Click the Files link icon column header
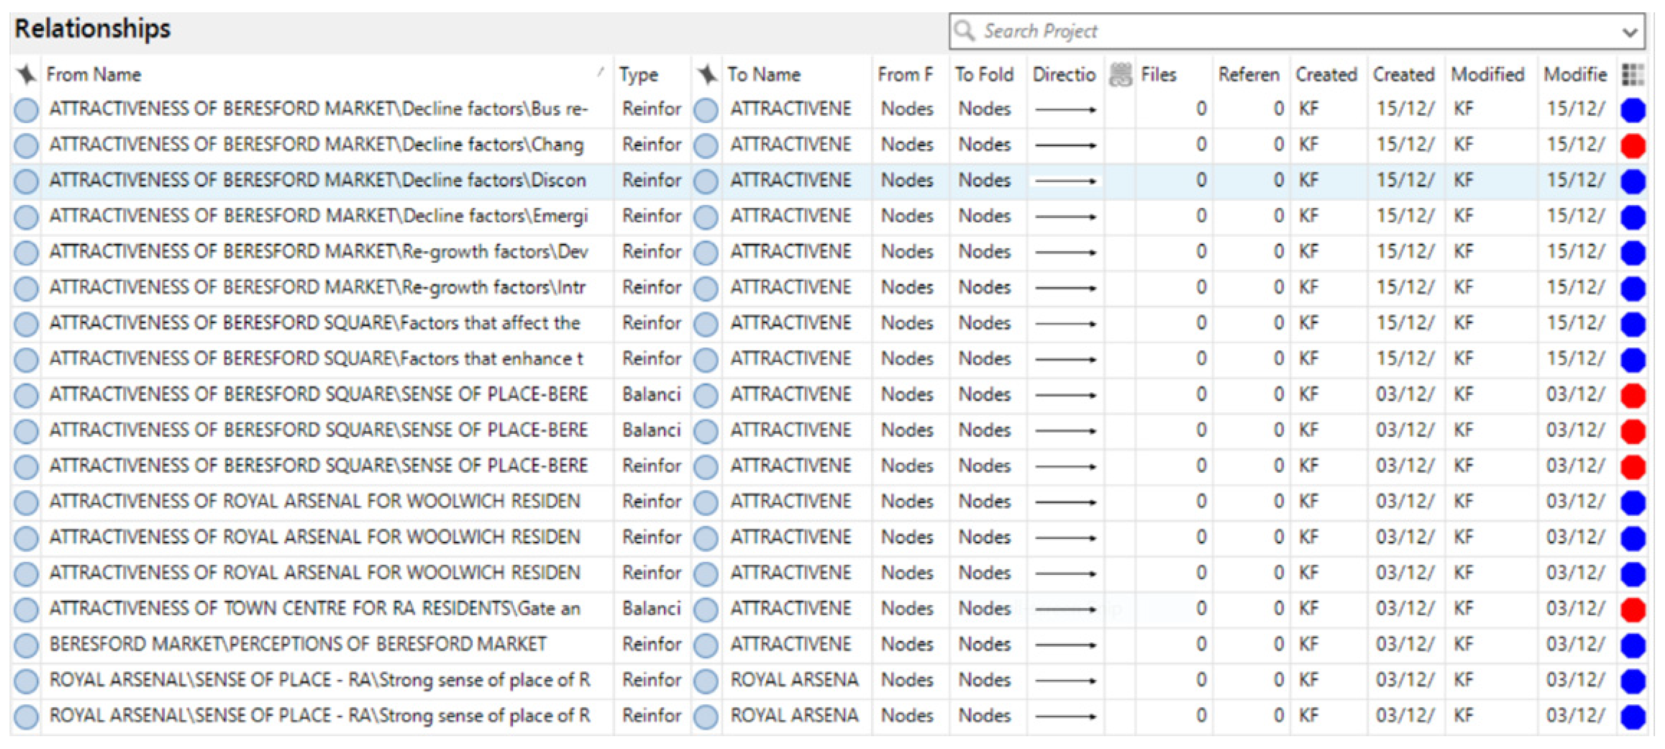1665x749 pixels. 1121,74
